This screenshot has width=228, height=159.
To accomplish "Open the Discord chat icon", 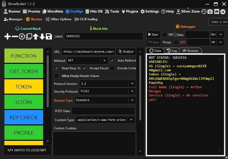I will coord(216,11).
